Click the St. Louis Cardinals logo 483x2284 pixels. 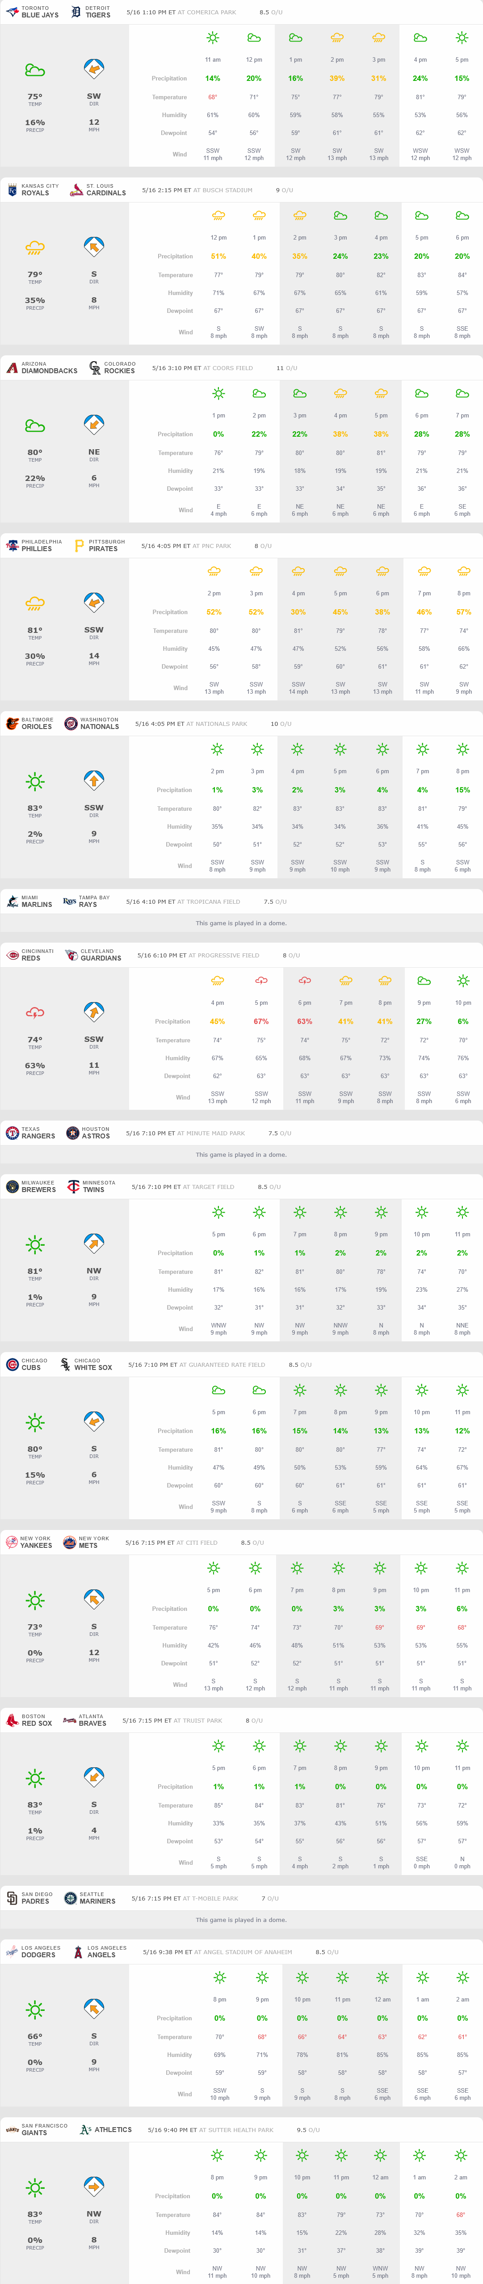76,190
